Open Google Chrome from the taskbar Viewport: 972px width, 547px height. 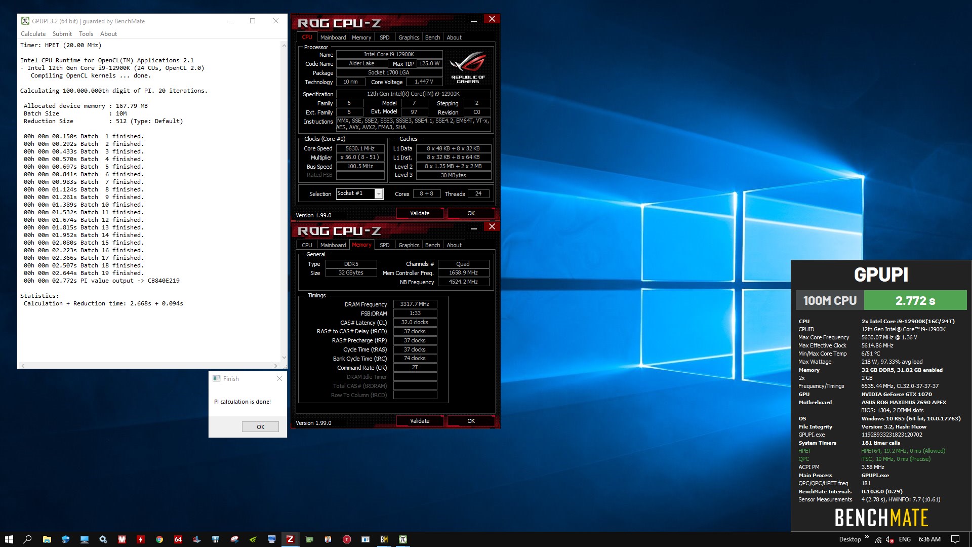tap(159, 539)
